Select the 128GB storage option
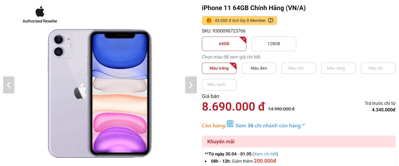Screen dimensions: 399x166 [274, 44]
